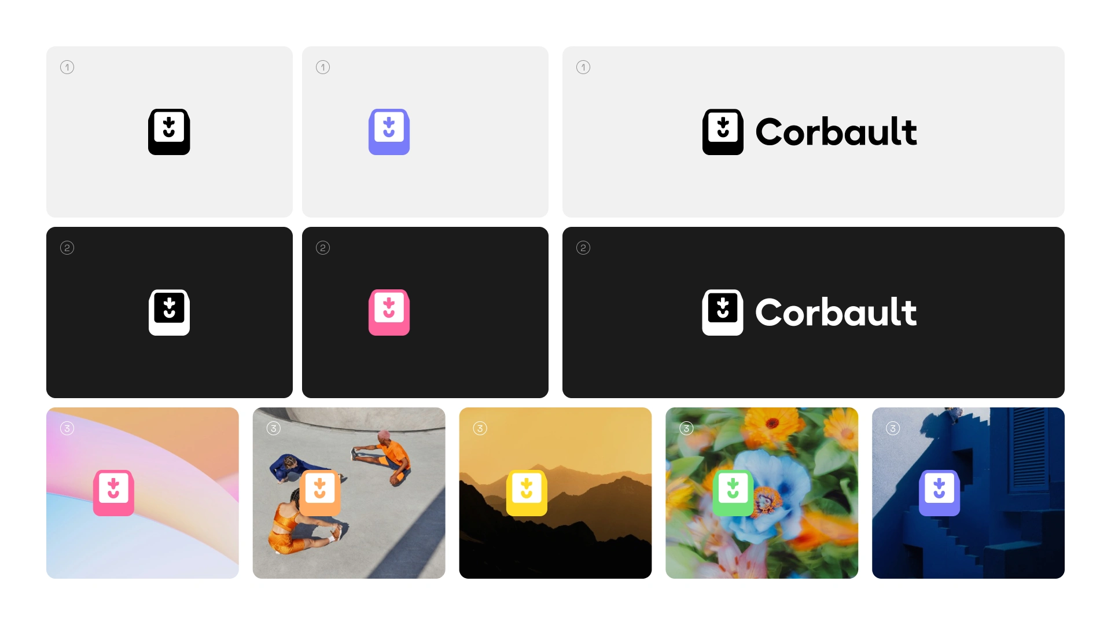Select the purple logo icon on light card
The width and height of the screenshot is (1111, 625).
pyautogui.click(x=389, y=132)
